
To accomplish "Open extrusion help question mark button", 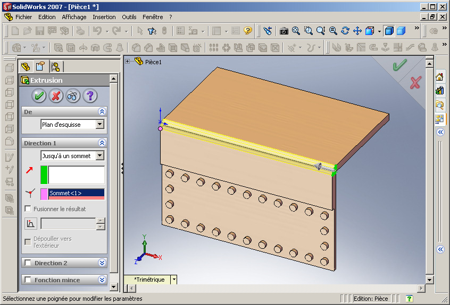I will (x=90, y=95).
